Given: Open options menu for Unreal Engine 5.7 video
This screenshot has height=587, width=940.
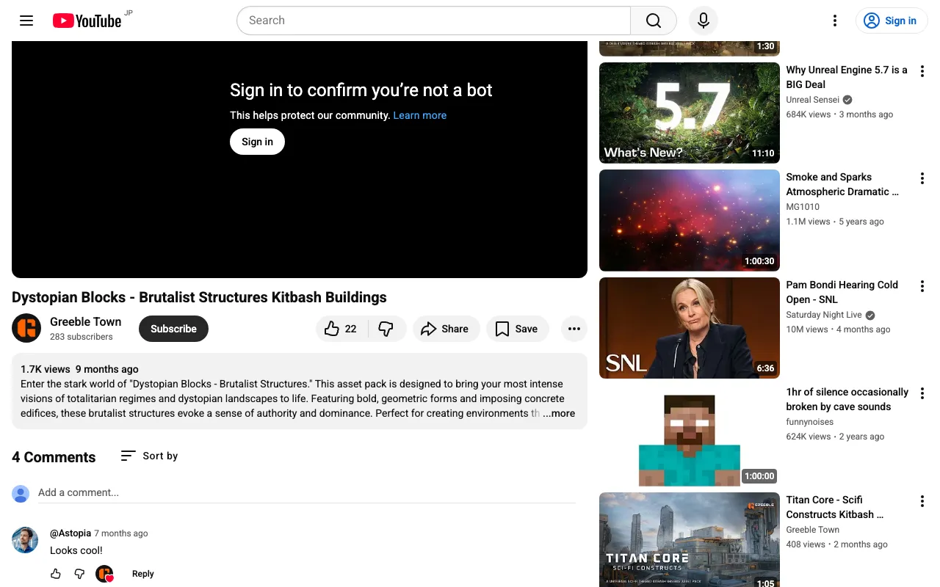Looking at the screenshot, I should click(922, 71).
